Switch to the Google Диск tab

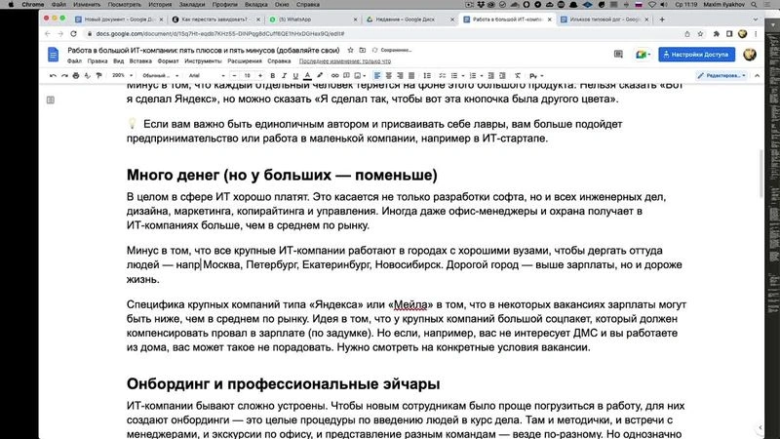coord(409,20)
